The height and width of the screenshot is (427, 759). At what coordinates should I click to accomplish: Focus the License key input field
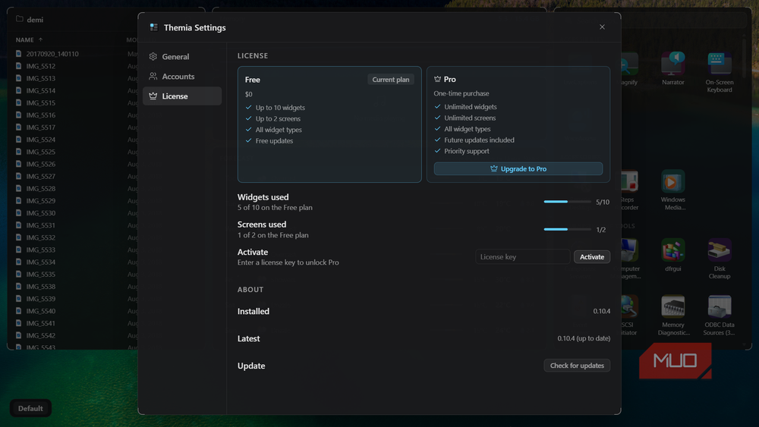(522, 257)
